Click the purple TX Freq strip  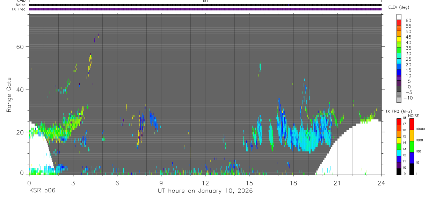(205, 9)
